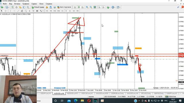Tile chart windows icon
Screen dimensions: 184x103
coord(95,7)
